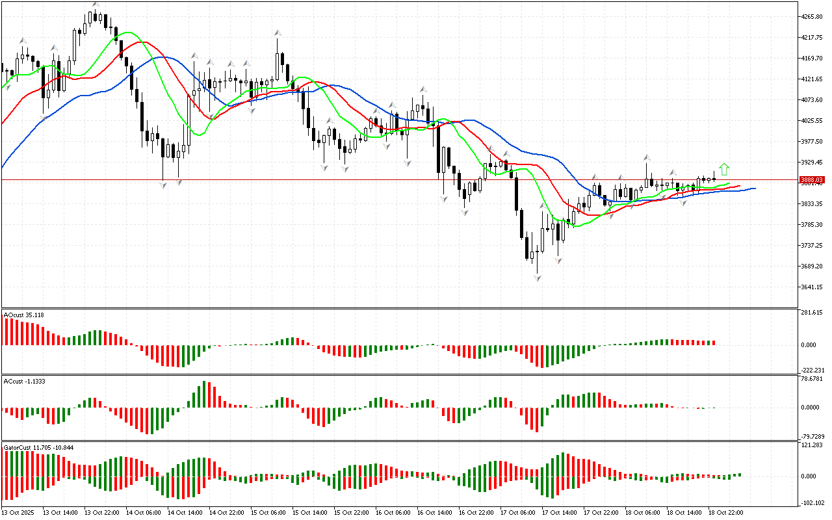The height and width of the screenshot is (520, 832).
Task: Click the -79.7289 value on AC scale
Action: pyautogui.click(x=812, y=436)
